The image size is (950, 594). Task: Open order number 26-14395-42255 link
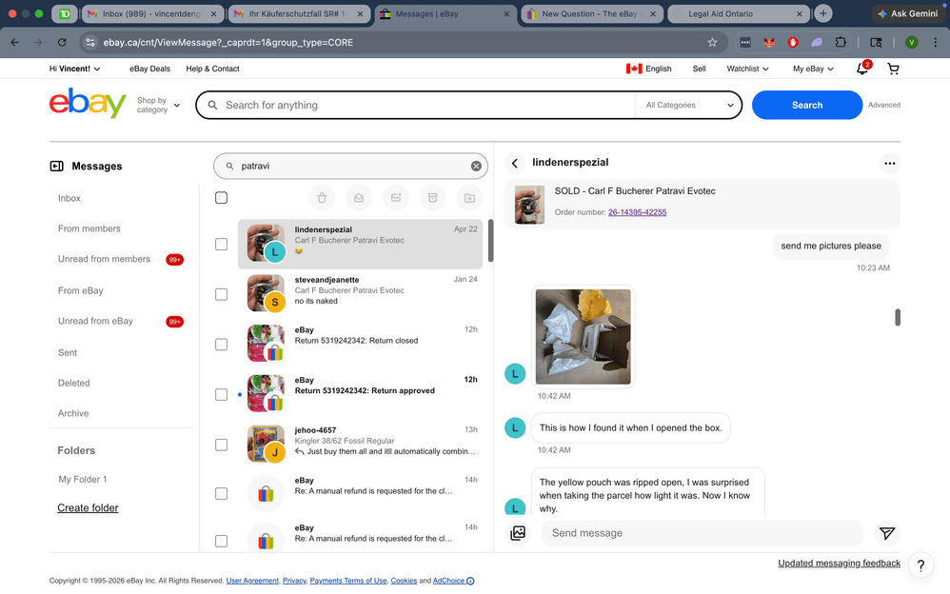point(638,212)
